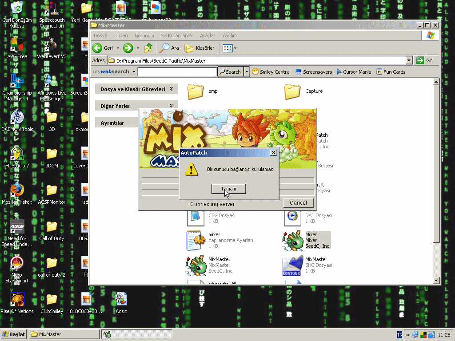Open AVG Free desktop shortcut
The height and width of the screenshot is (341, 455).
coord(17,48)
